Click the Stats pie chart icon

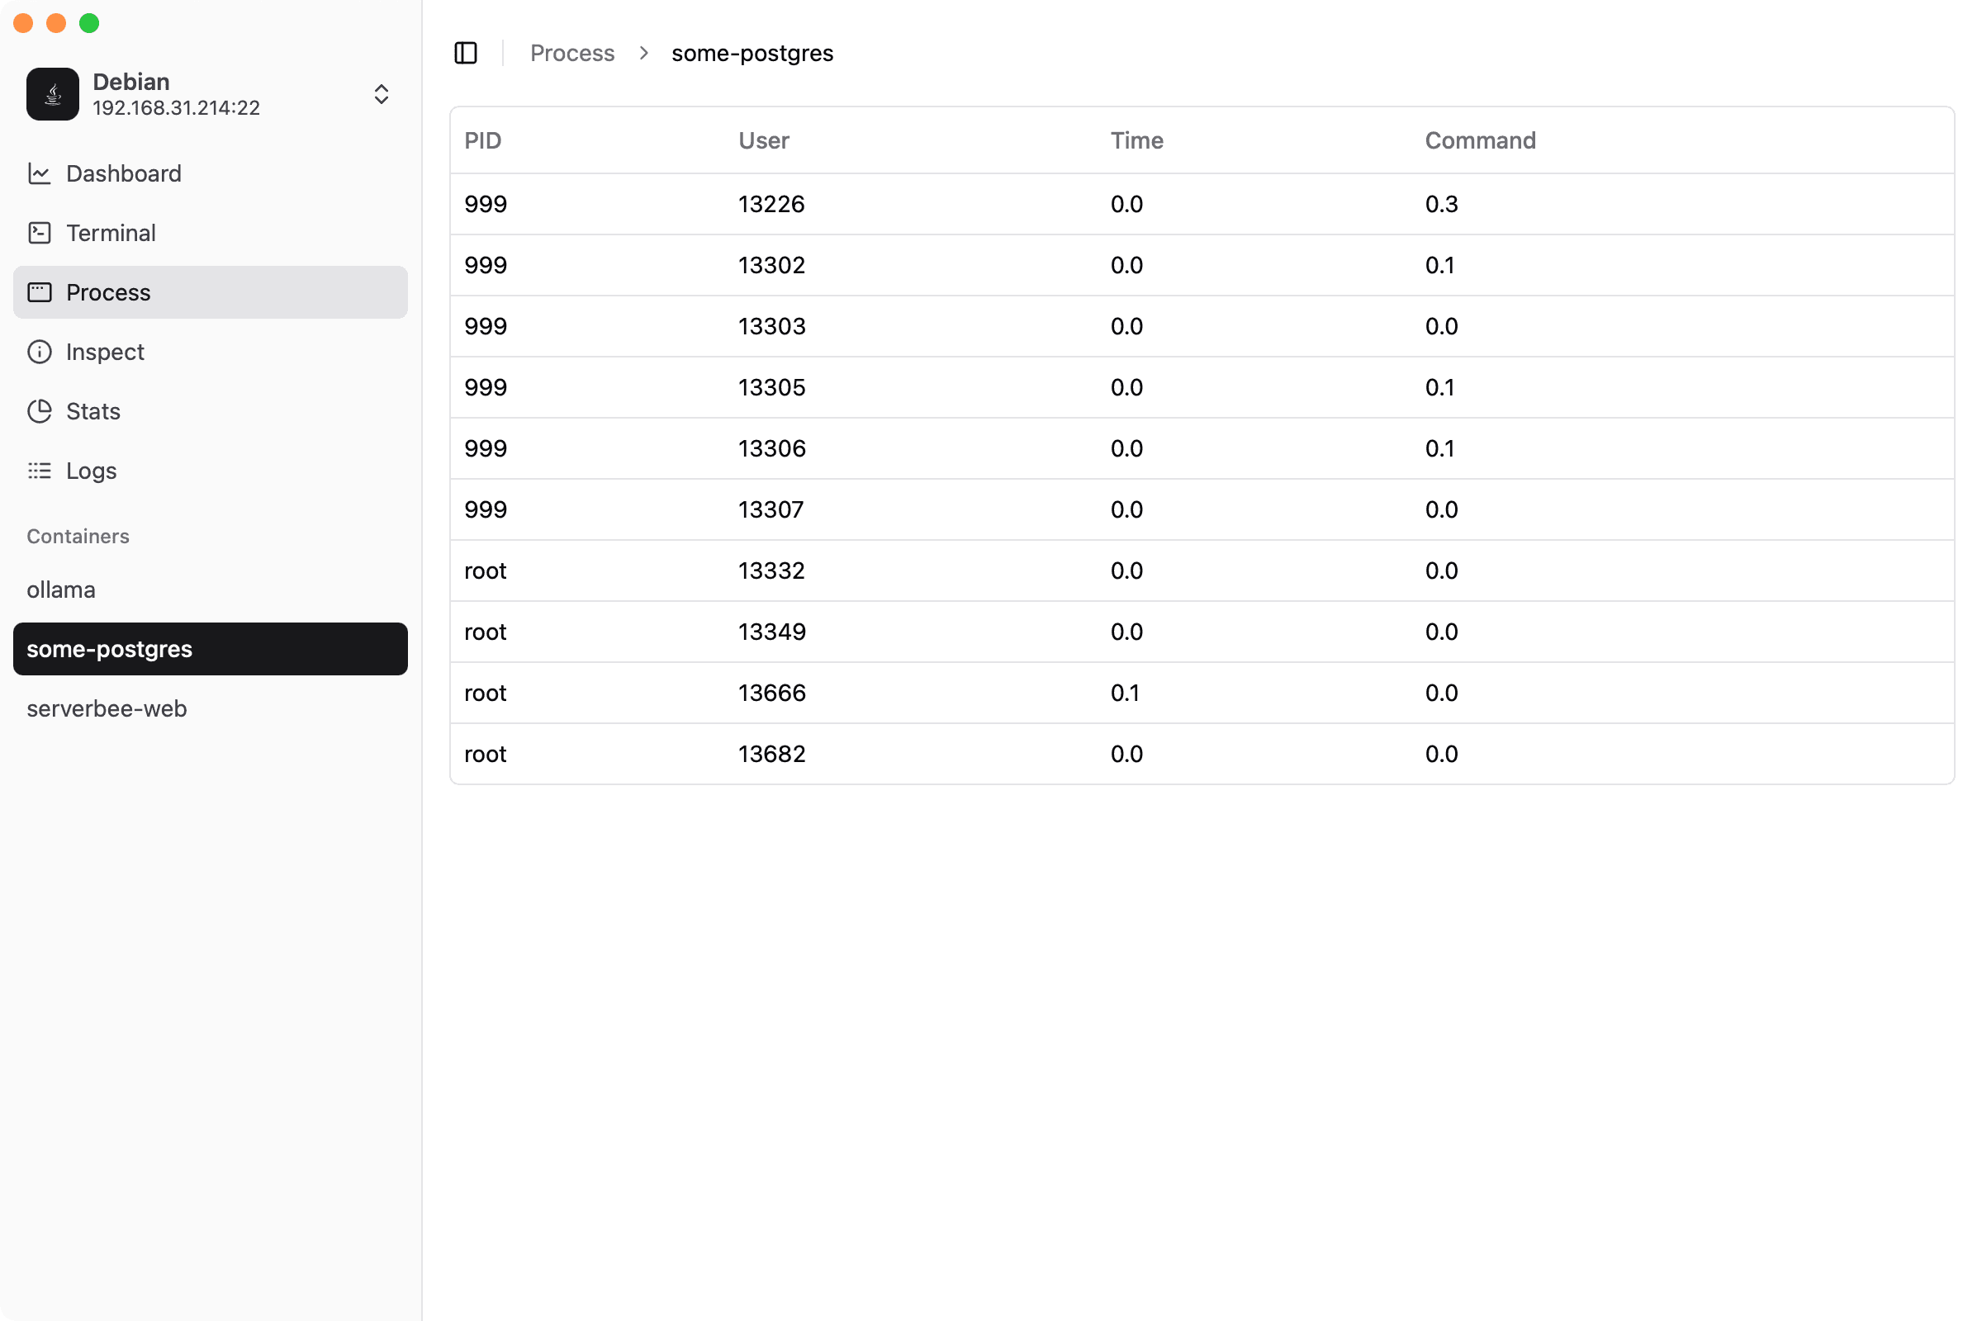[40, 411]
